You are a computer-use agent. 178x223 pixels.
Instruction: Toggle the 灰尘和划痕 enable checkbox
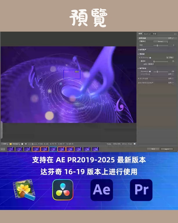[173, 79]
